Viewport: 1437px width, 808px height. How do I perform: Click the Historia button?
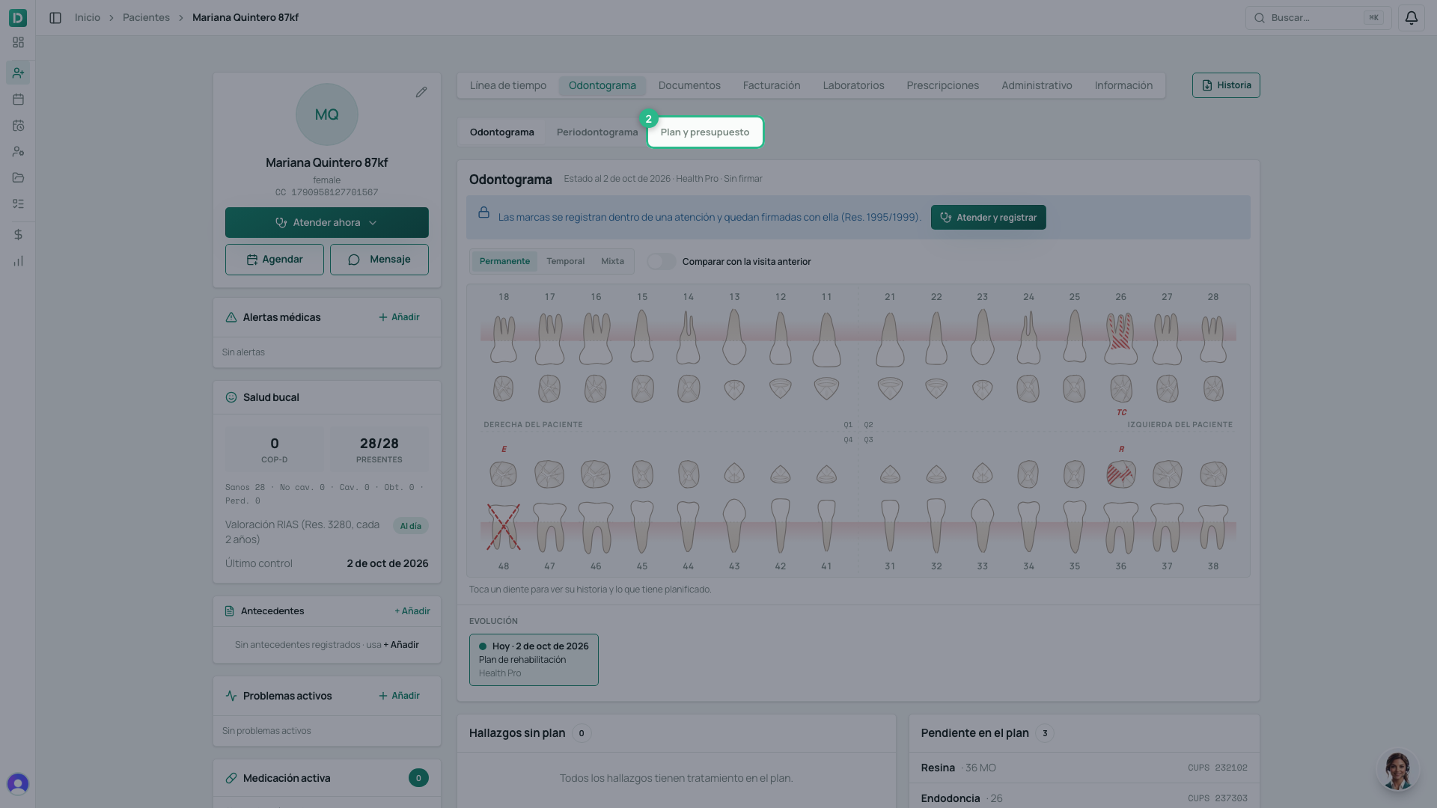pos(1226,85)
